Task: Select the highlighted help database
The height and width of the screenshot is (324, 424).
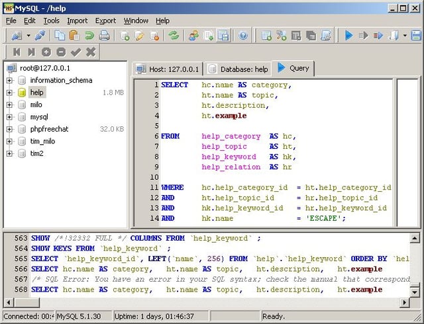Action: pos(37,93)
